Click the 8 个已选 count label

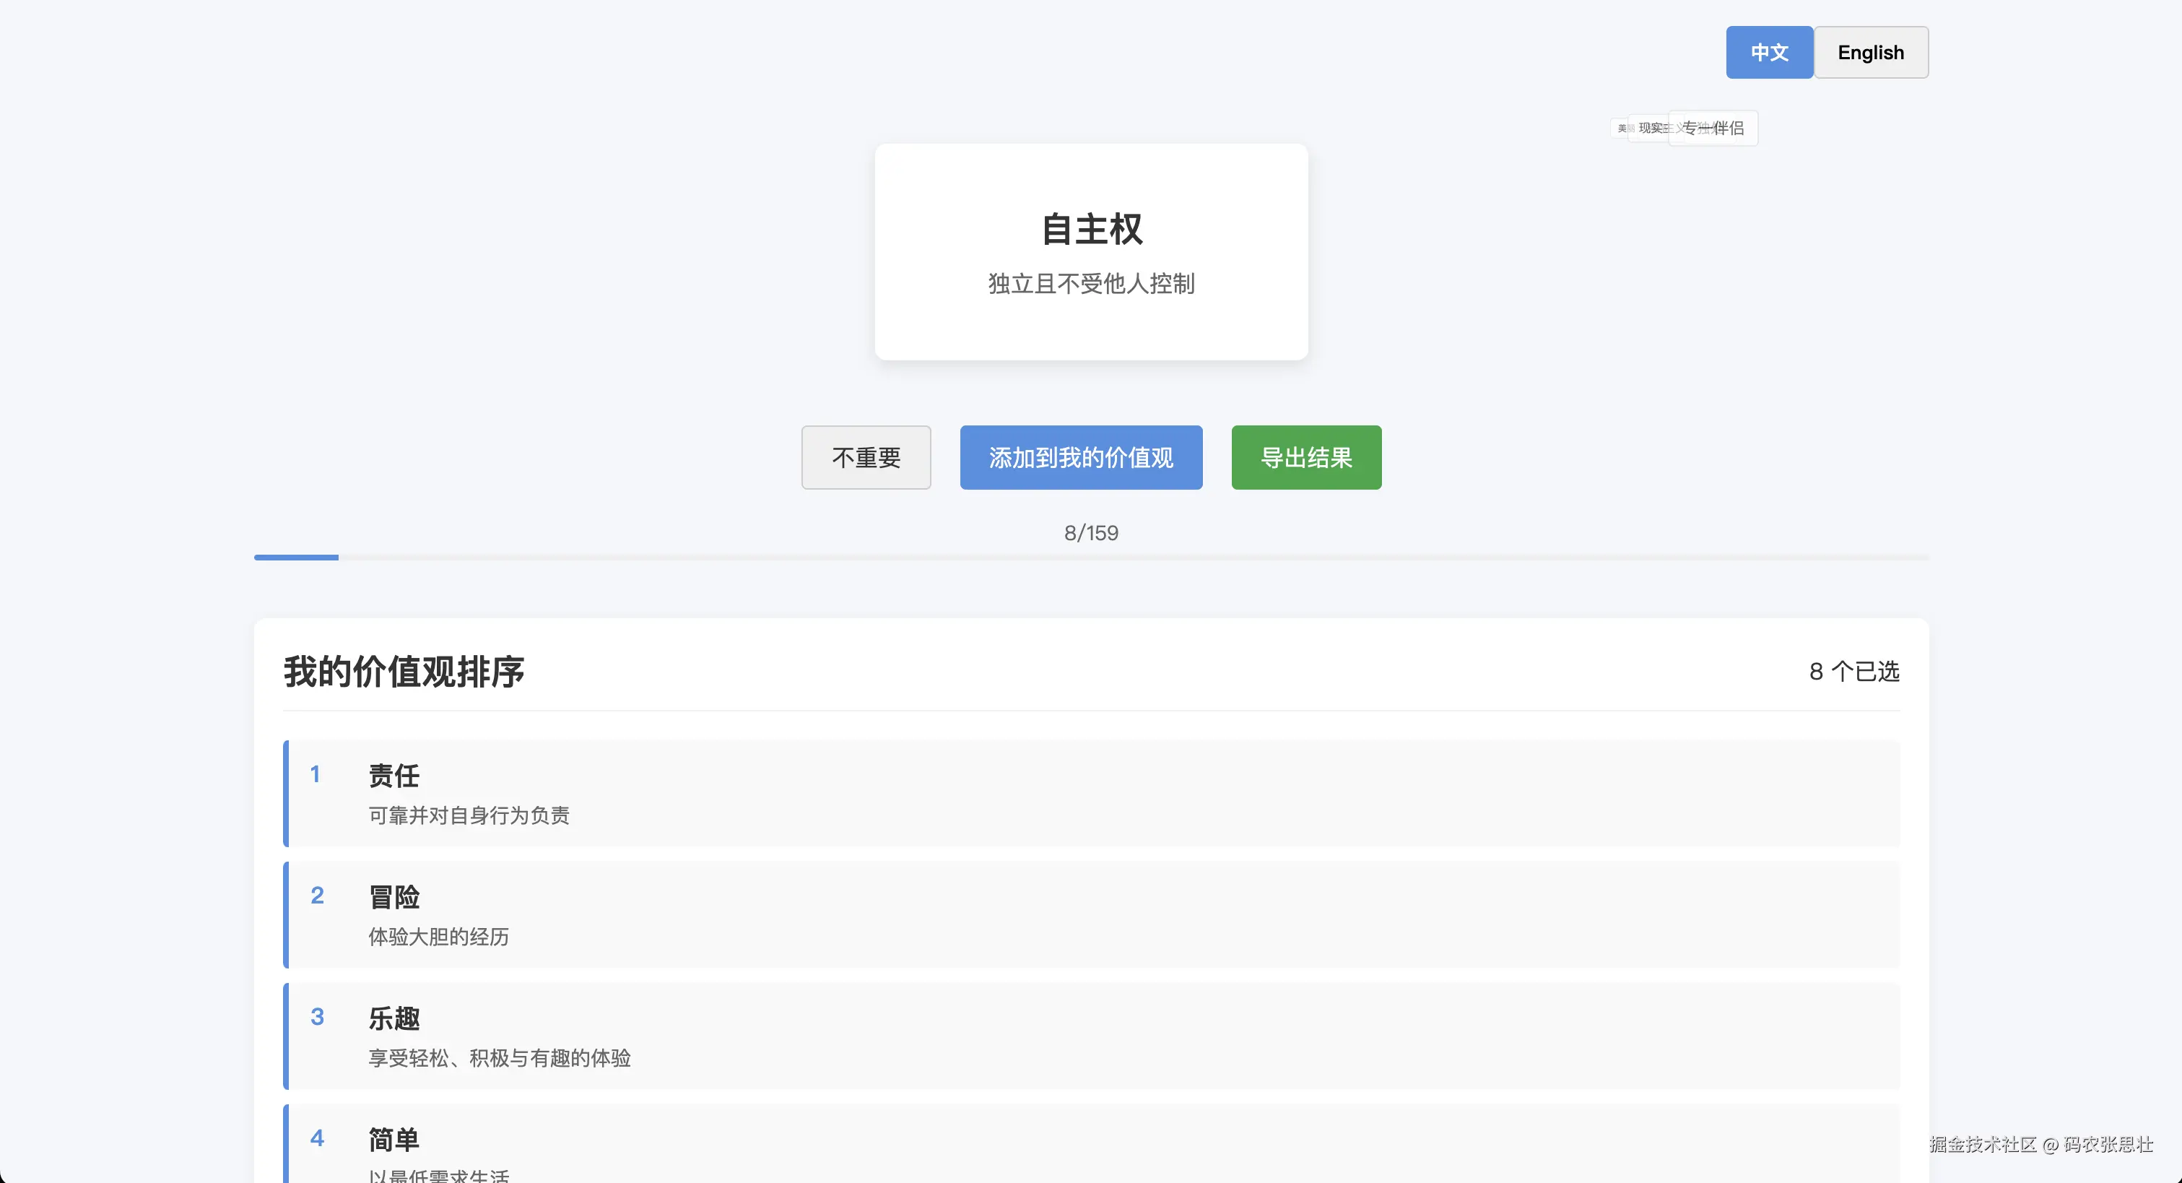click(1853, 672)
